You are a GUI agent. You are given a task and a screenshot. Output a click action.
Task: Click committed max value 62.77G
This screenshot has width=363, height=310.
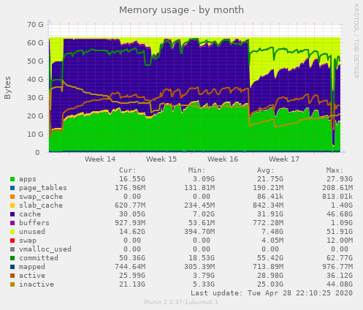[340, 258]
